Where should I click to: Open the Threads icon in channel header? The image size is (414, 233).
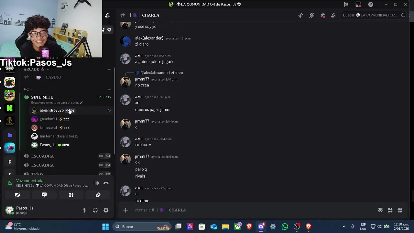pos(301,15)
